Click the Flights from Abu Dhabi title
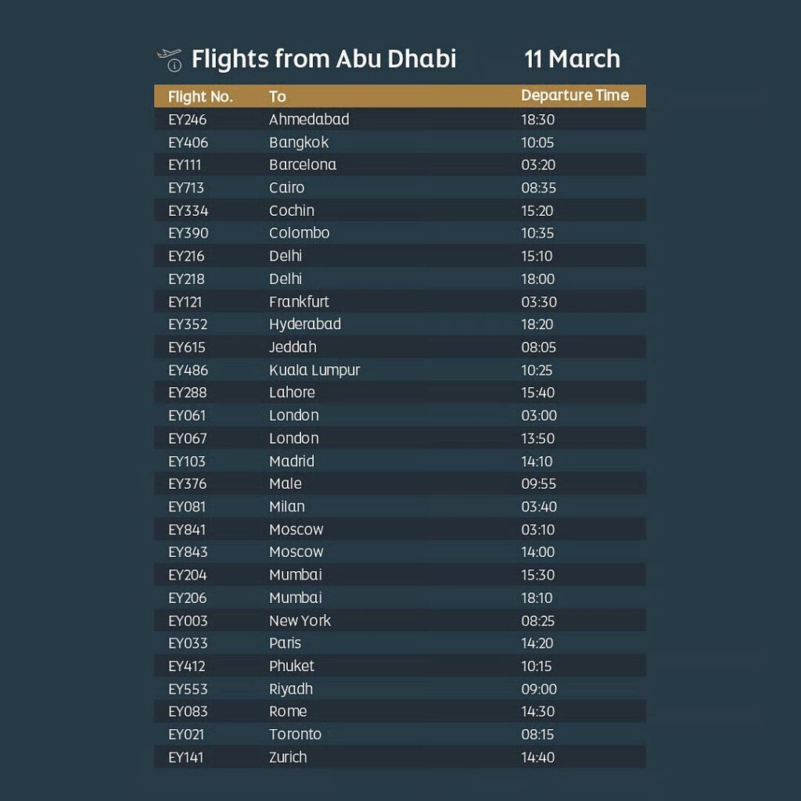 click(x=323, y=59)
